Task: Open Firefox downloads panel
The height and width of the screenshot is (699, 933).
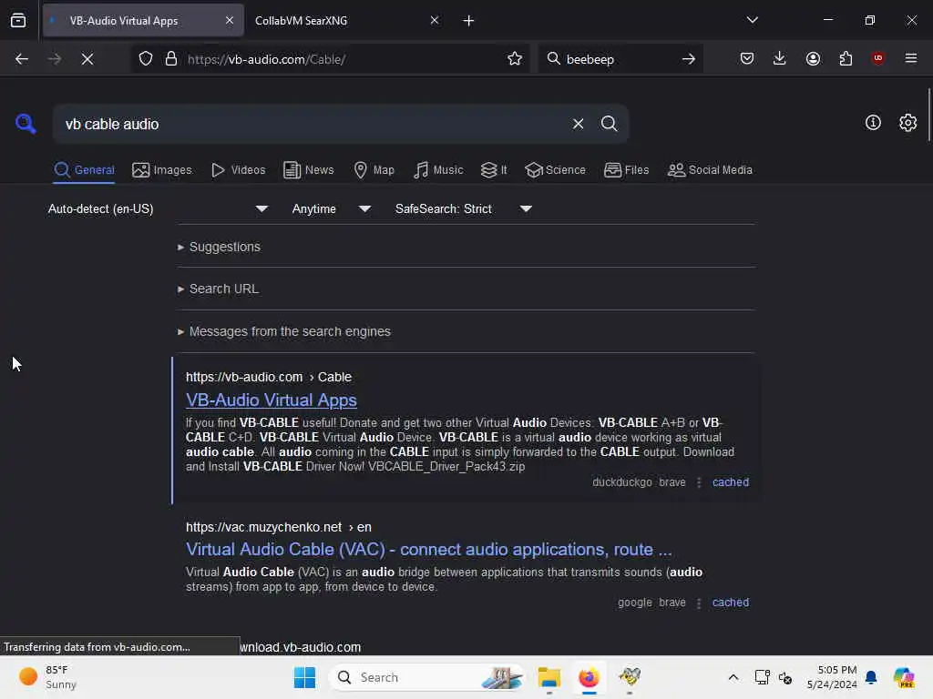Action: (780, 58)
